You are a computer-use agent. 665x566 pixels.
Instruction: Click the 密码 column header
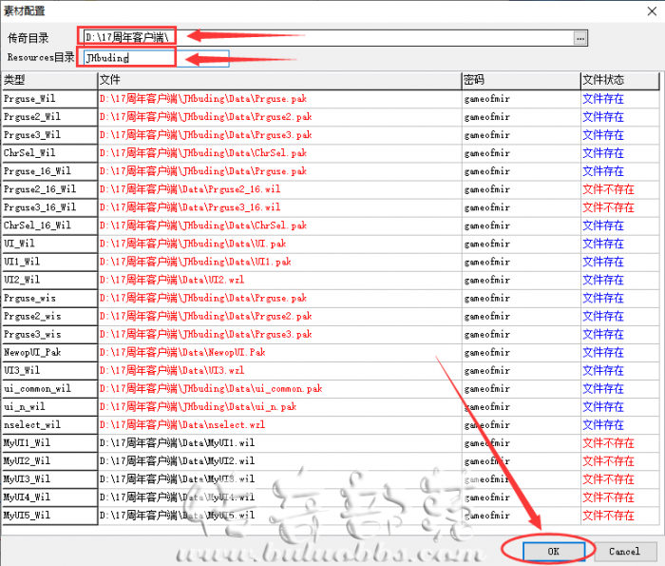click(520, 80)
